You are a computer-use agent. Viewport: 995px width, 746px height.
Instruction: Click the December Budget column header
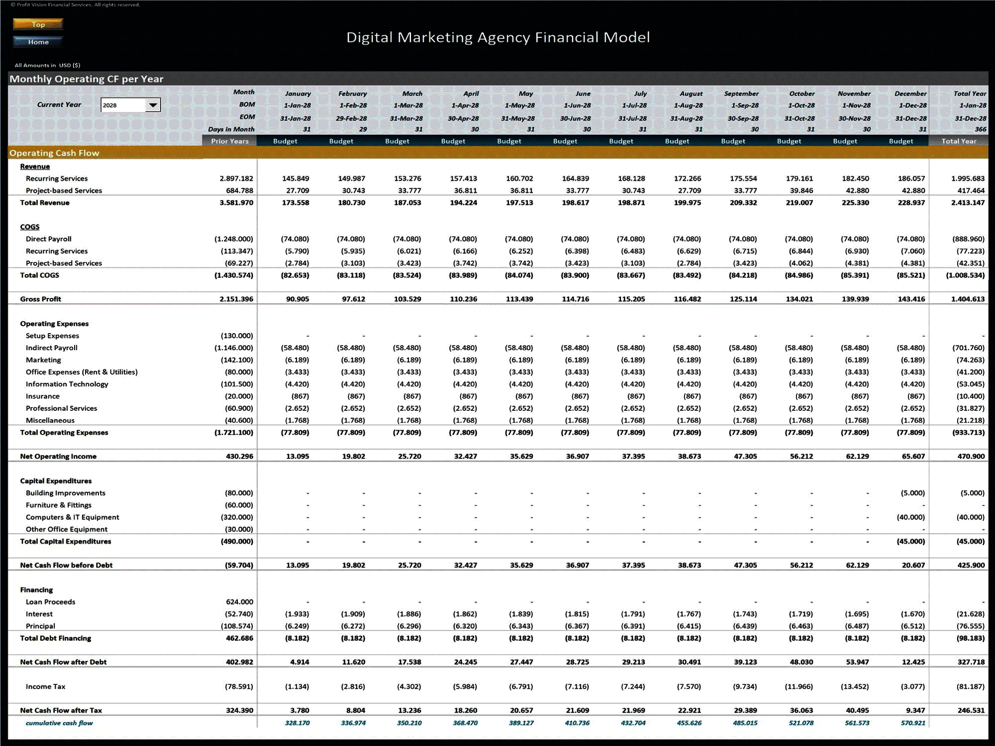pos(901,141)
